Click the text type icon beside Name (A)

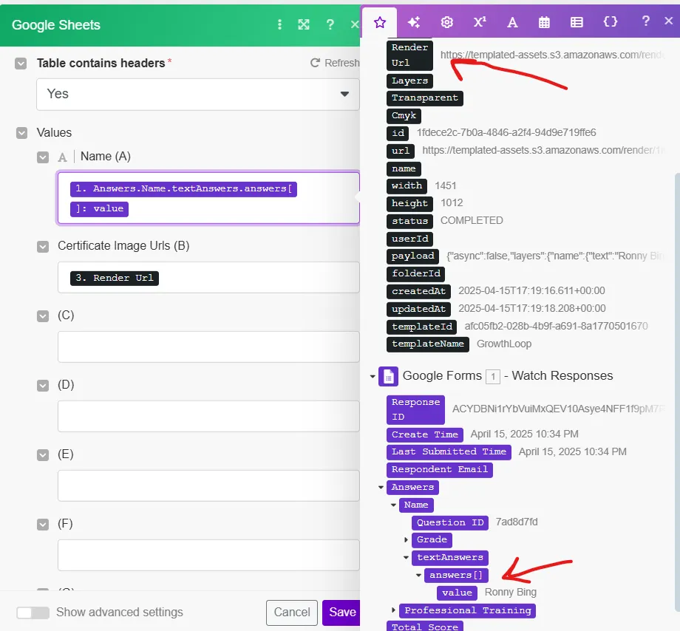pos(62,157)
